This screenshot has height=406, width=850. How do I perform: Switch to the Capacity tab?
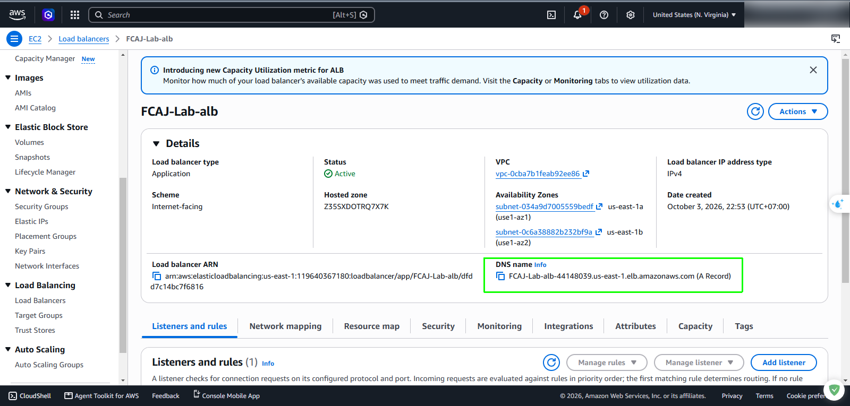[695, 326]
